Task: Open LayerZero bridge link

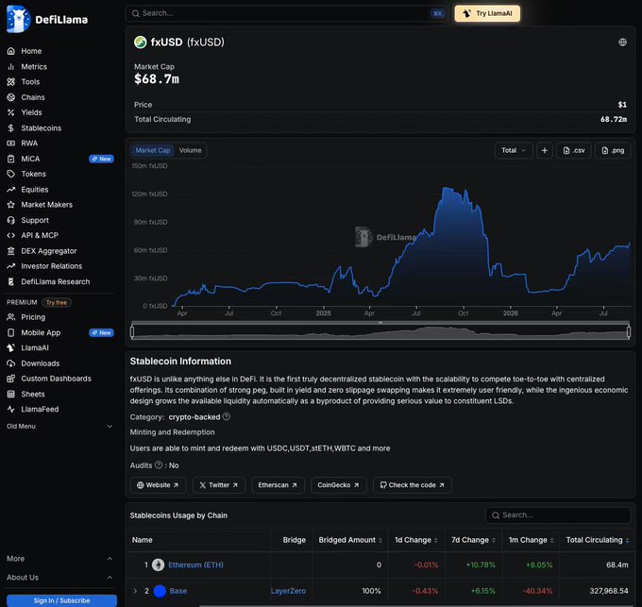Action: [288, 591]
